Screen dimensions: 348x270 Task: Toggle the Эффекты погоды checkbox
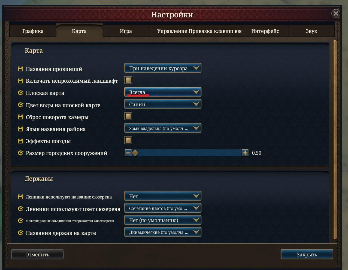[x=128, y=140]
